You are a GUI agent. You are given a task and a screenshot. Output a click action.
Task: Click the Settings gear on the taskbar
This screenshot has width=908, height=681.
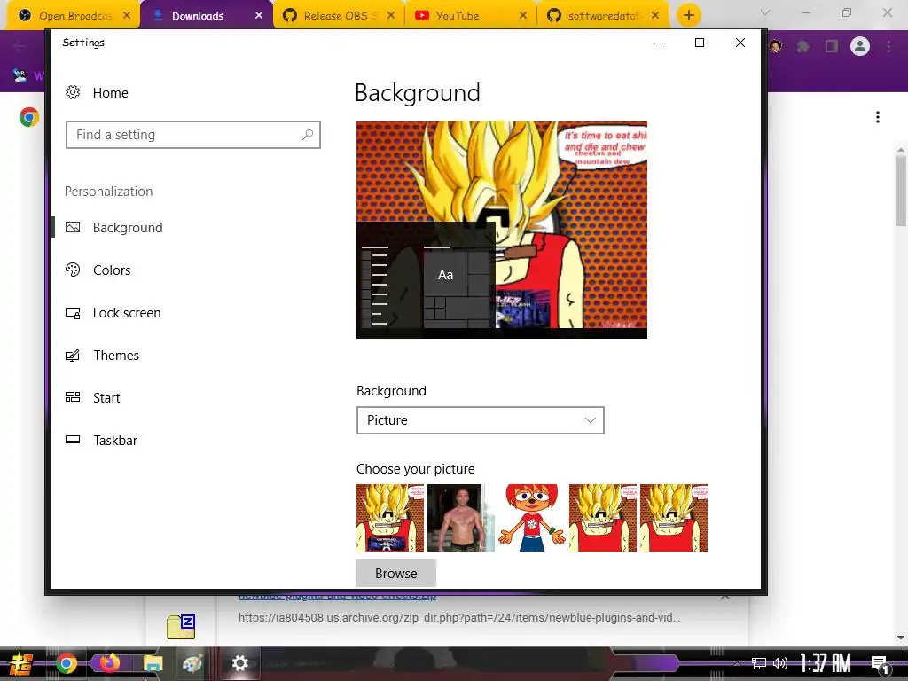(239, 663)
